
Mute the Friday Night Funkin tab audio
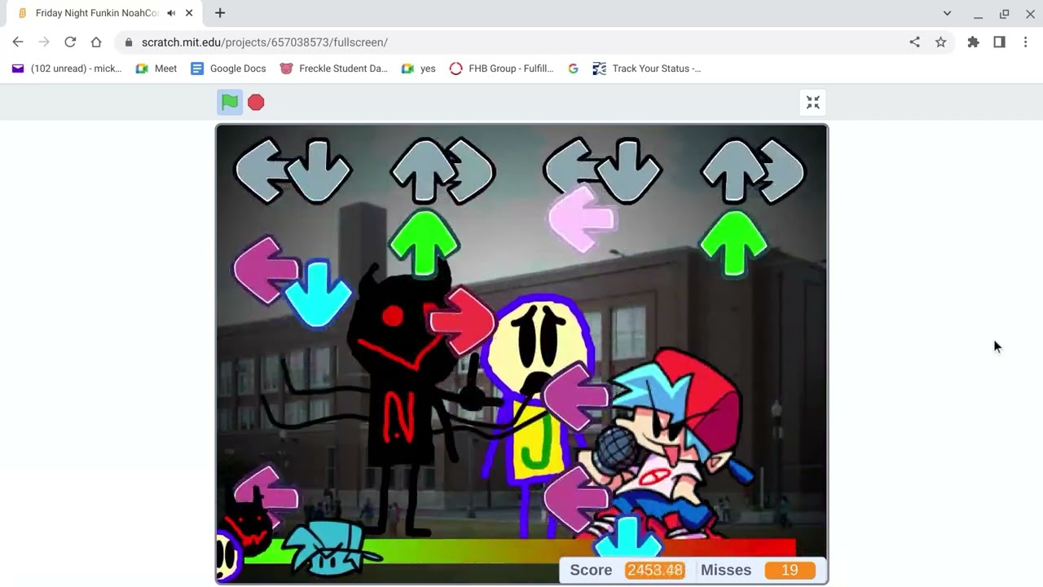[x=171, y=13]
